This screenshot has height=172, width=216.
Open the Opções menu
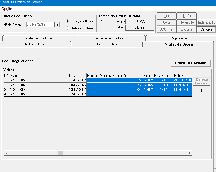(7, 9)
